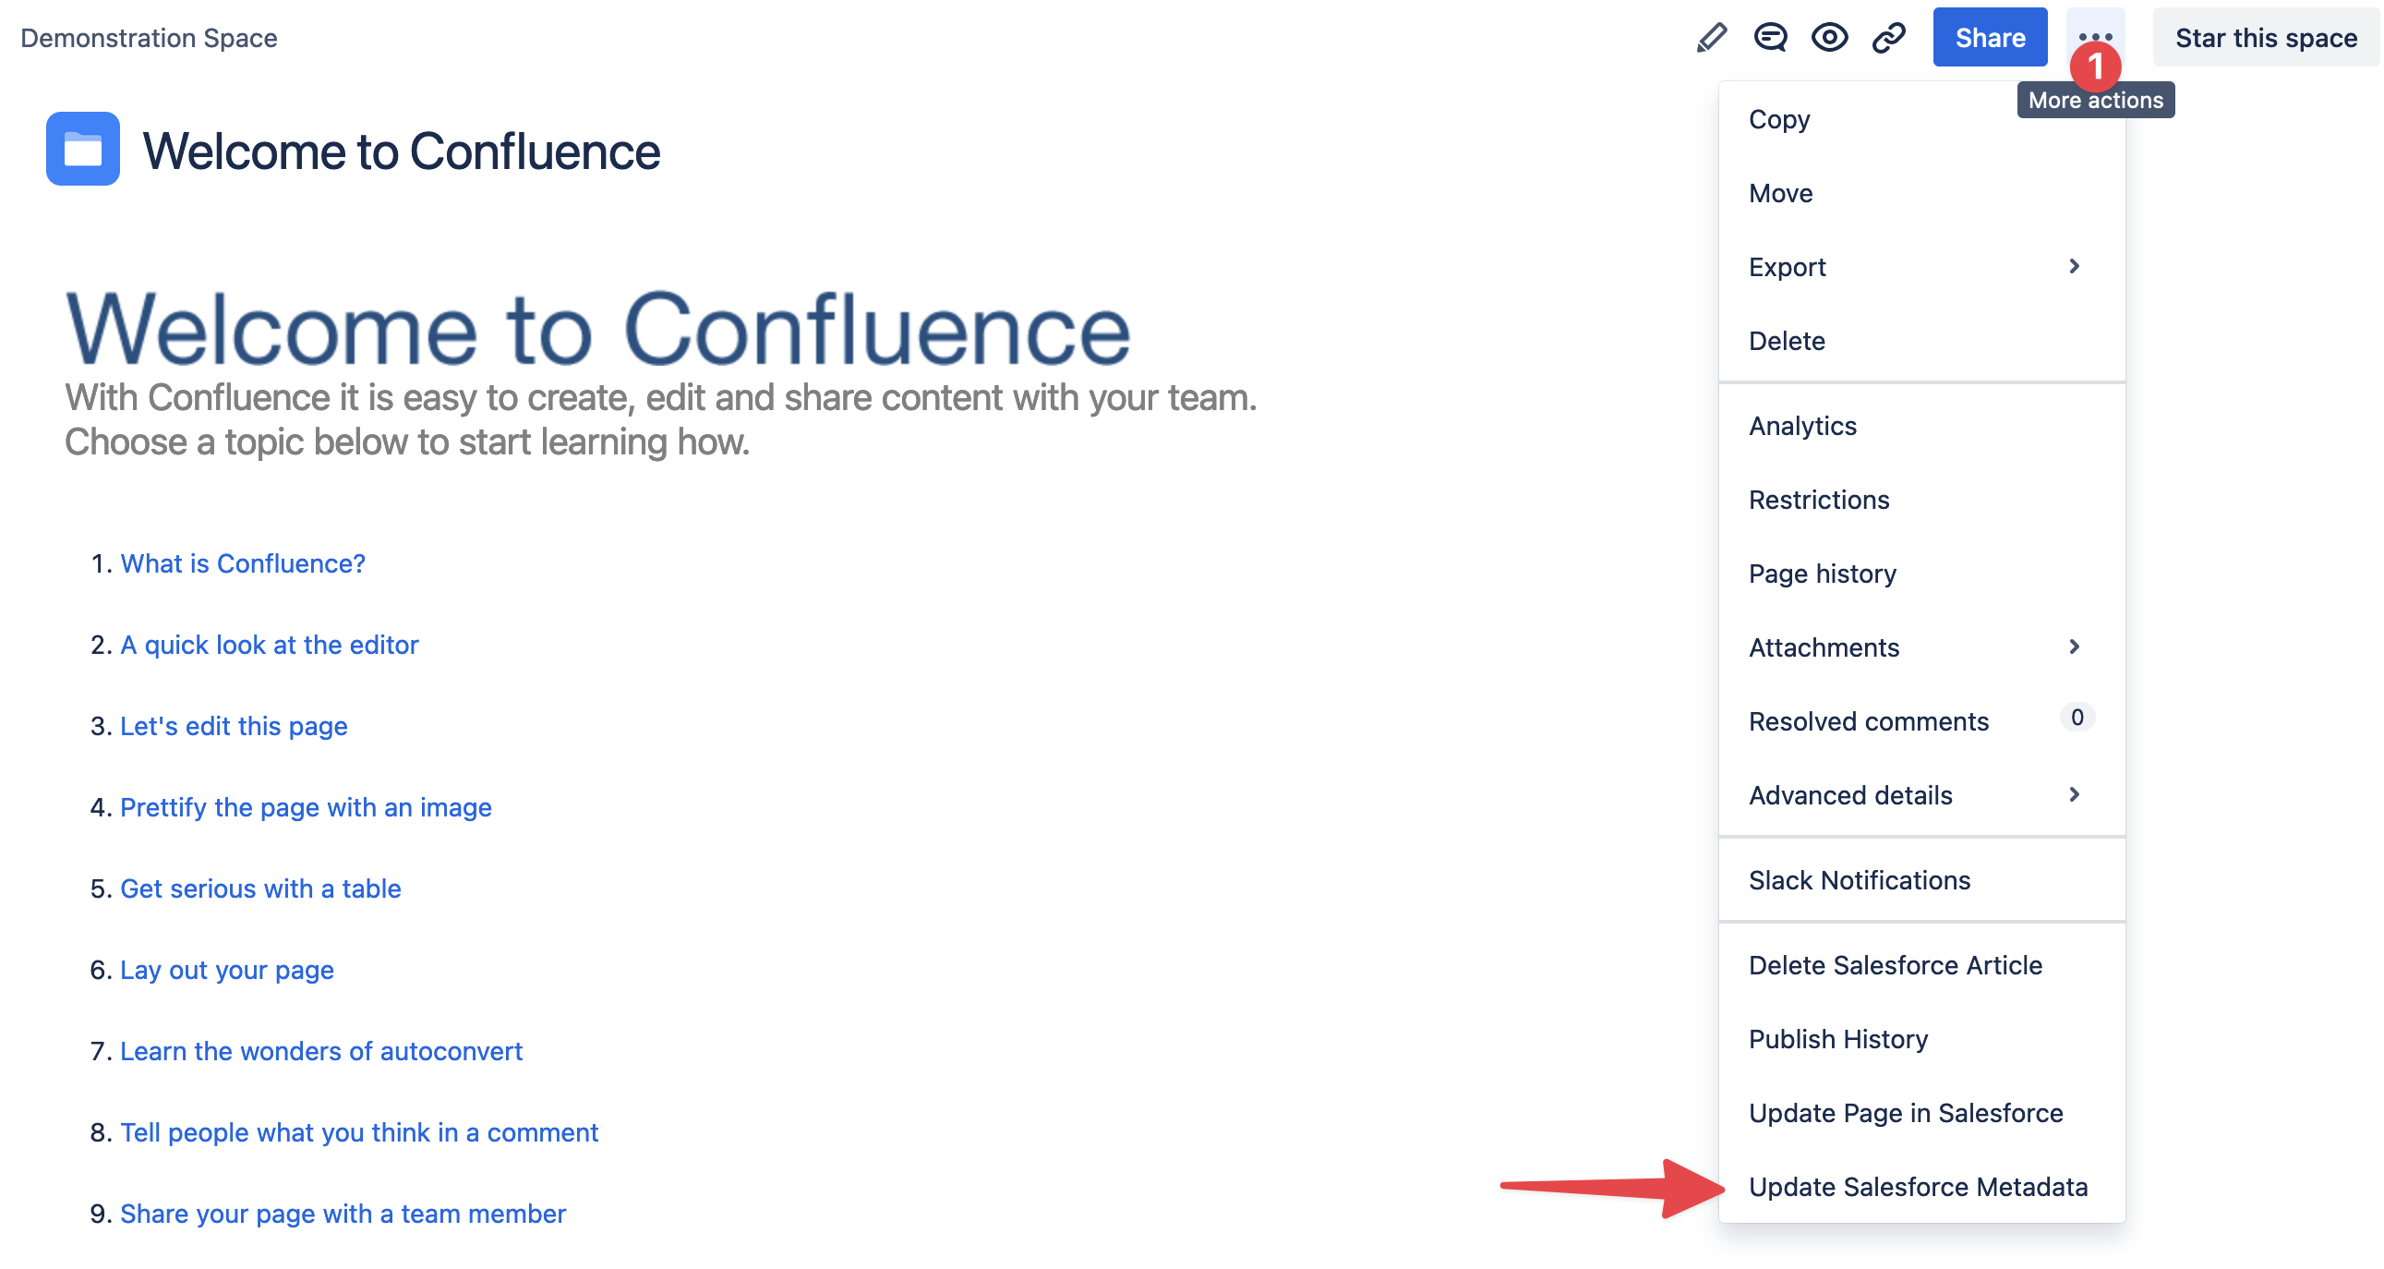Toggle the watch eye icon
Image resolution: width=2384 pixels, height=1269 pixels.
[x=1829, y=38]
